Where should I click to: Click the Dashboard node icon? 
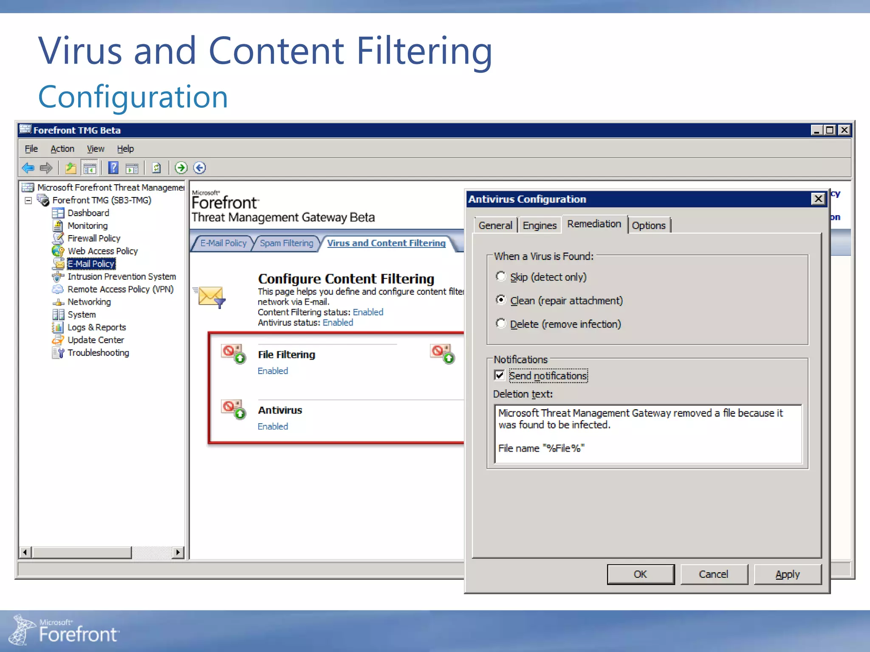pos(58,213)
